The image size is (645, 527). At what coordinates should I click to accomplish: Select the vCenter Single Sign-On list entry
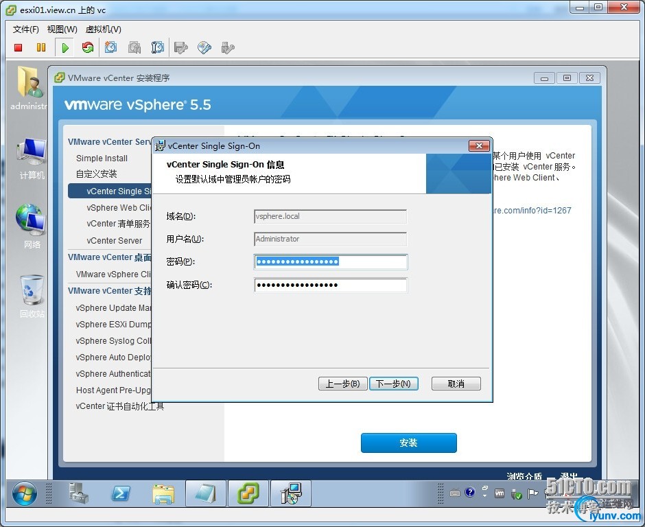(x=110, y=191)
